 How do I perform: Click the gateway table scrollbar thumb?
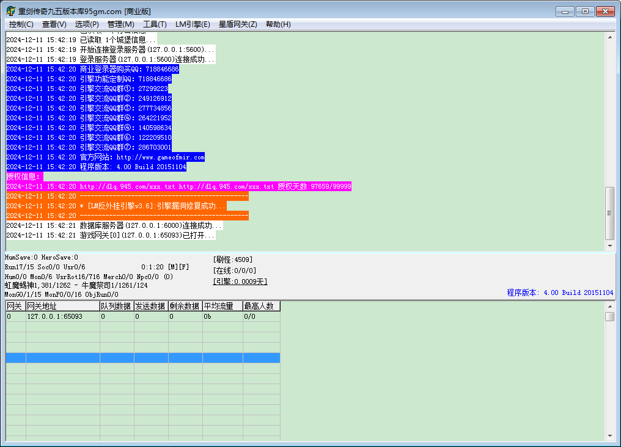tap(610, 317)
